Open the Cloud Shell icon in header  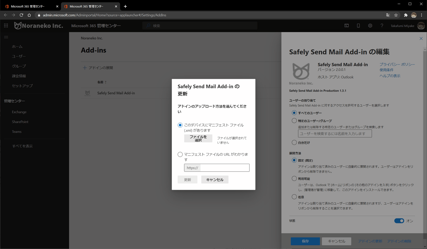pyautogui.click(x=347, y=26)
